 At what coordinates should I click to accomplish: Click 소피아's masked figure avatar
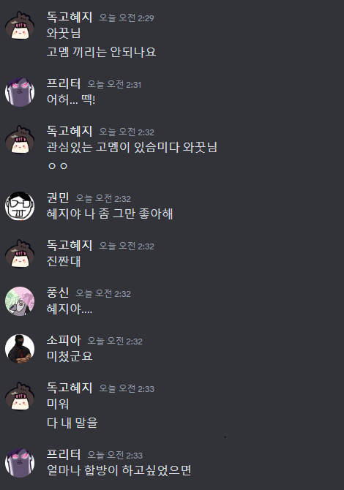[20, 349]
